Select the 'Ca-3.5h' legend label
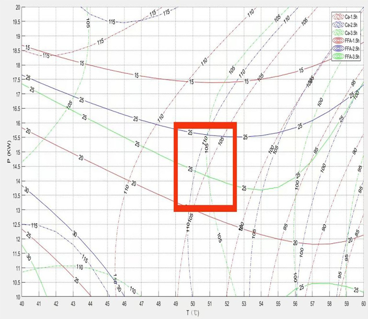This screenshot has height=319, width=368. click(x=351, y=33)
